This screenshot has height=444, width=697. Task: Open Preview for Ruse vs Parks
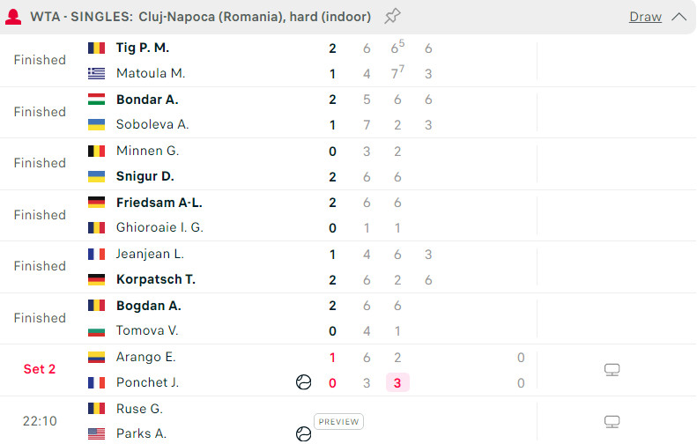339,422
